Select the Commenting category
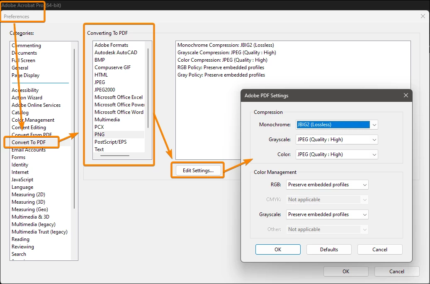 click(x=26, y=46)
